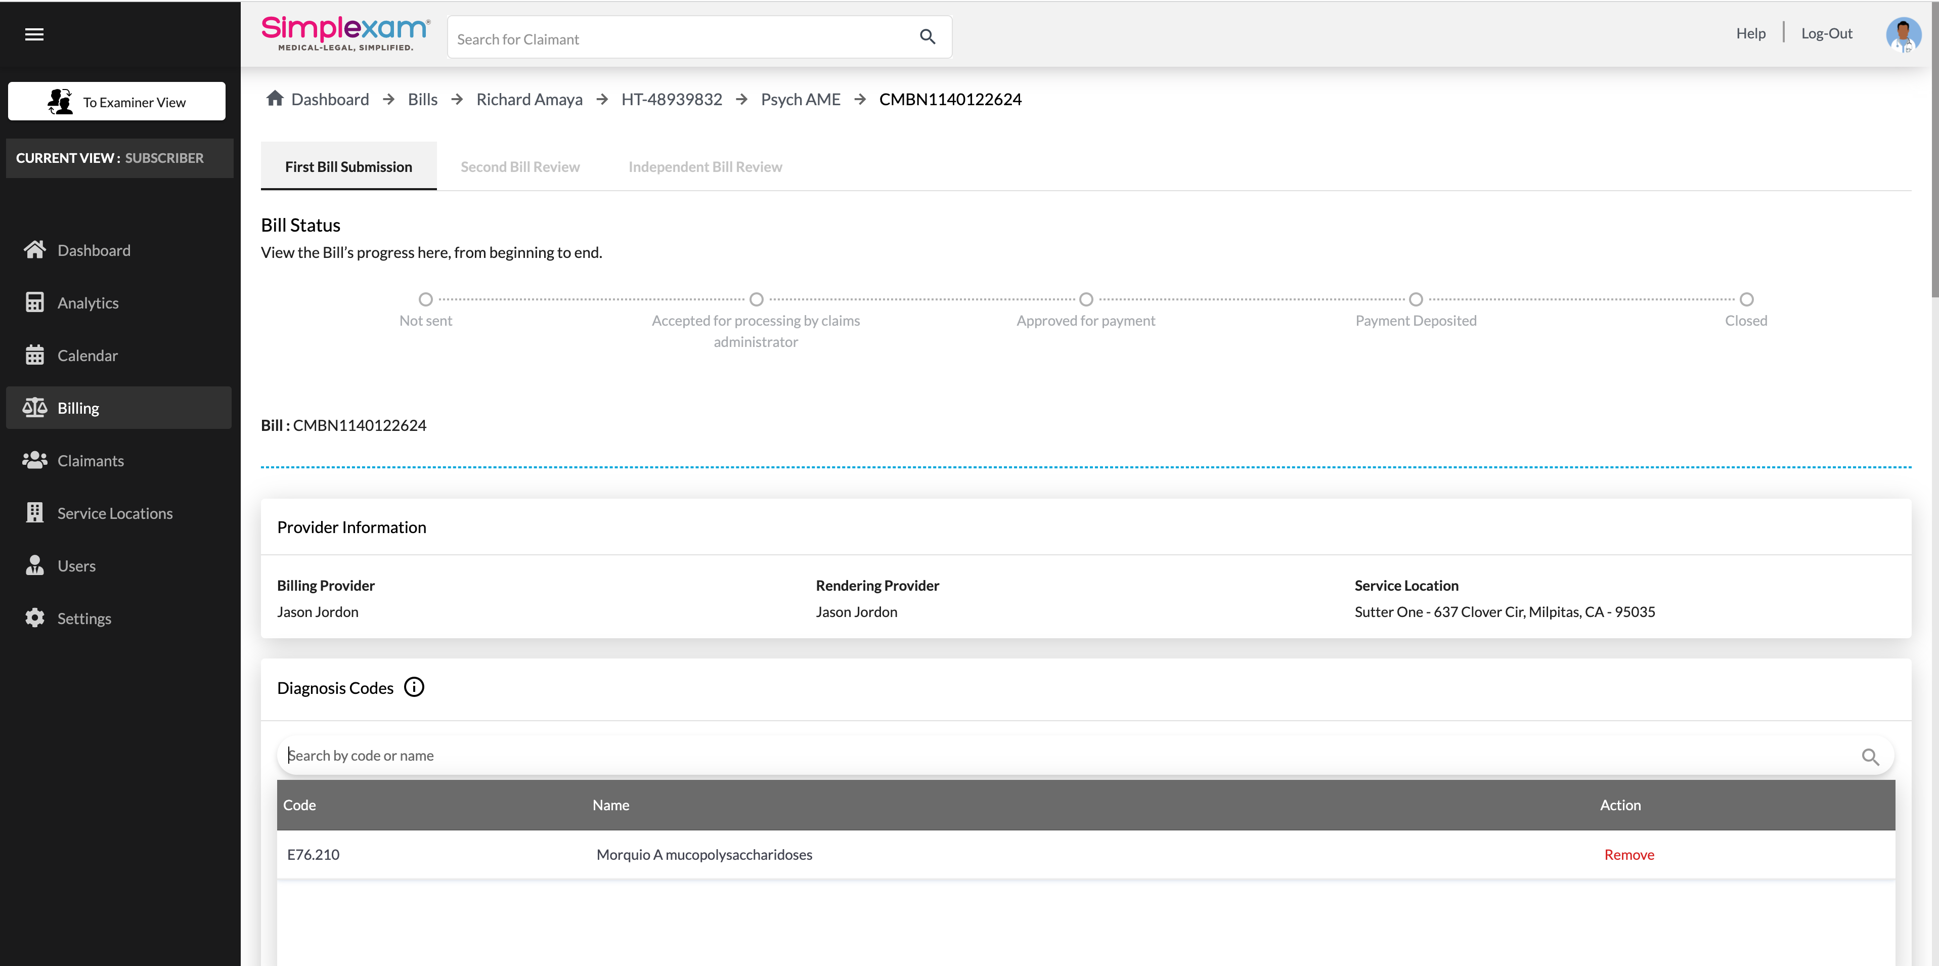Go to Service Locations in sidebar

tap(114, 513)
